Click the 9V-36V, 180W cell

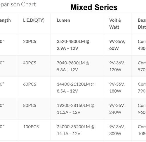[x=117, y=88]
